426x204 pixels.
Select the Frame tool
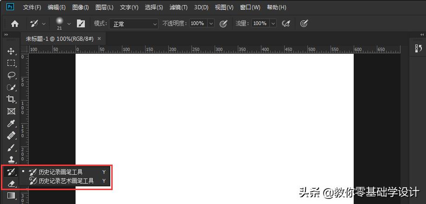(x=11, y=111)
